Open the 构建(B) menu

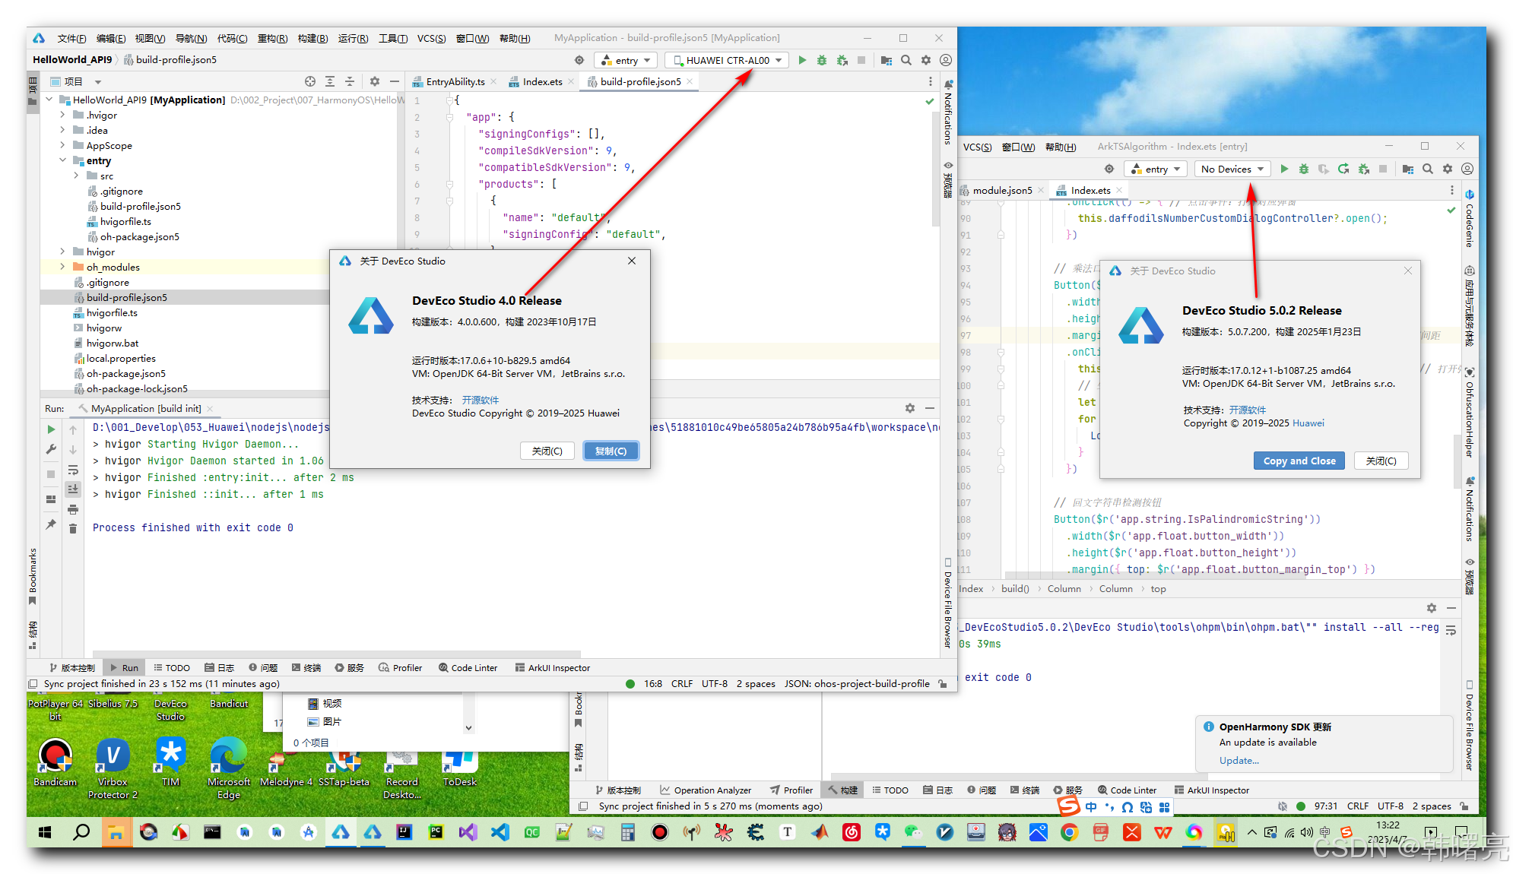click(312, 38)
